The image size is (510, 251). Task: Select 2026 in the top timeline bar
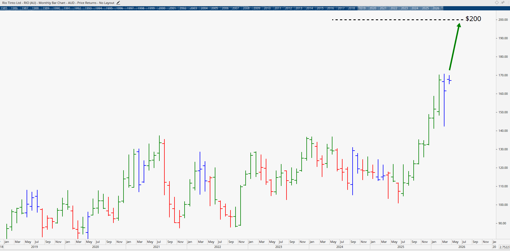click(x=436, y=8)
